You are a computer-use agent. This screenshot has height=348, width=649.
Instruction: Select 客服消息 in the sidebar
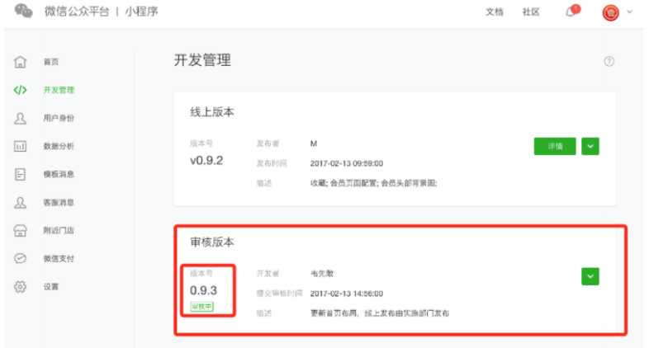59,203
